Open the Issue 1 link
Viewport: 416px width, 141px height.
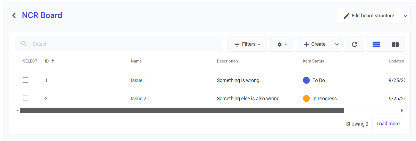point(138,80)
